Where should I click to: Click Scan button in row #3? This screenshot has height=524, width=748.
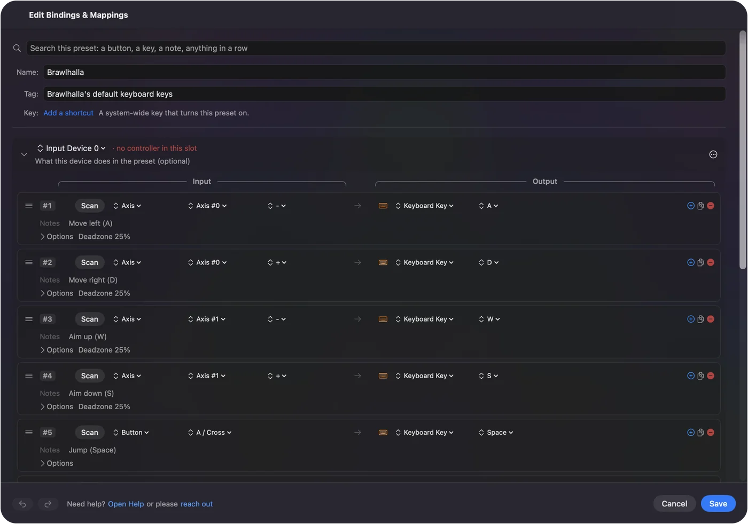pos(90,319)
